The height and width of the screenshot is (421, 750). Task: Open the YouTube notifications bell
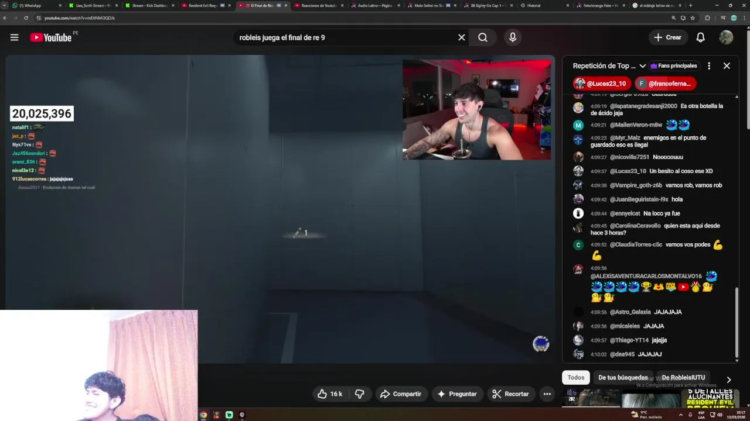pos(700,37)
